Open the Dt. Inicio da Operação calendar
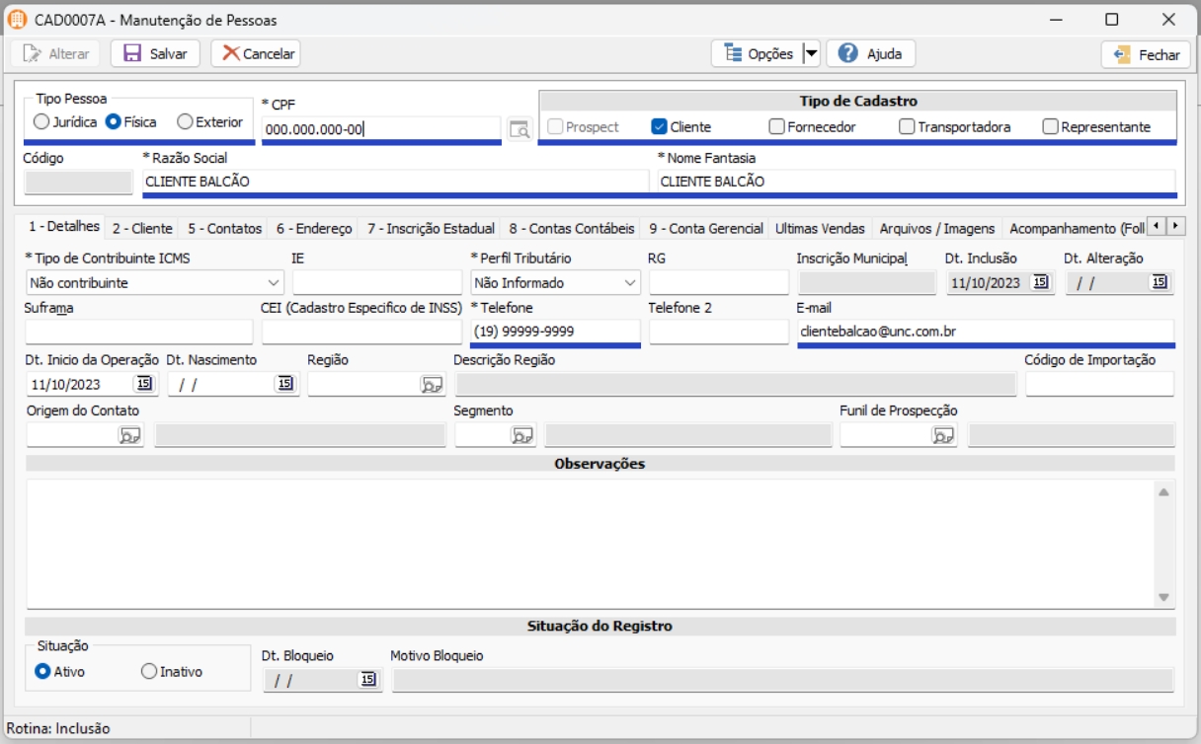 pos(144,384)
